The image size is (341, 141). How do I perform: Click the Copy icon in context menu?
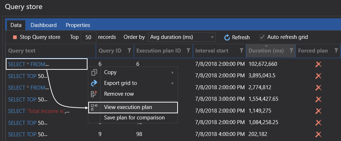[94, 72]
